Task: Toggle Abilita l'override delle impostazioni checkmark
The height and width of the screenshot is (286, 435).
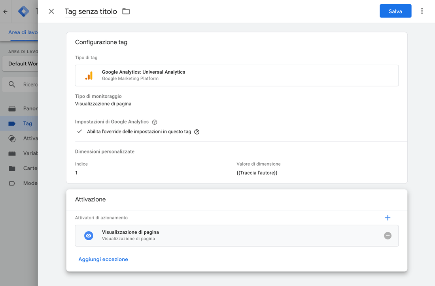Action: pos(79,131)
